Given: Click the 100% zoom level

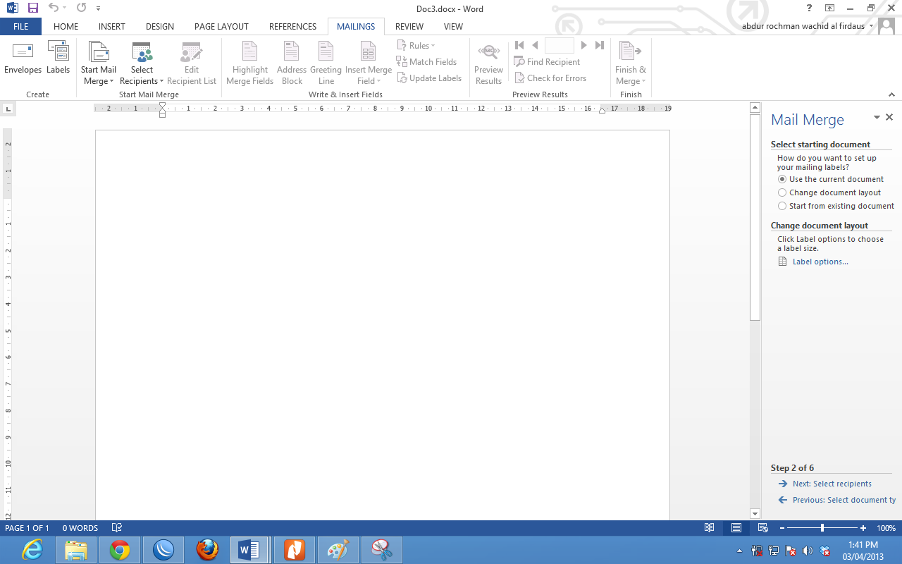Looking at the screenshot, I should 886,528.
